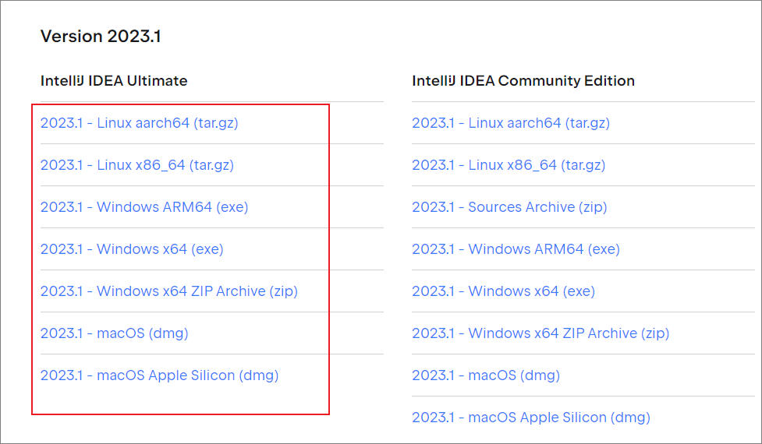Open Ultimate 2023.1 Linux x86_64 tar.gz link
Screen dimensions: 762x444
(x=136, y=165)
